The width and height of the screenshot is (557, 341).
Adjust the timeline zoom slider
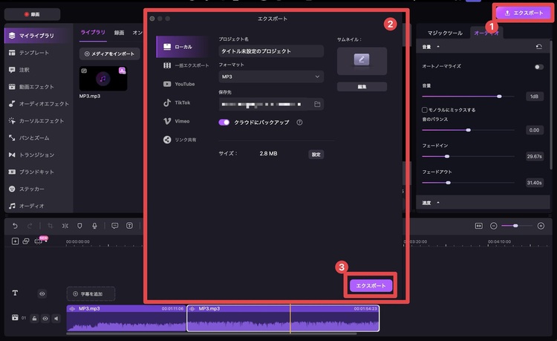515,226
